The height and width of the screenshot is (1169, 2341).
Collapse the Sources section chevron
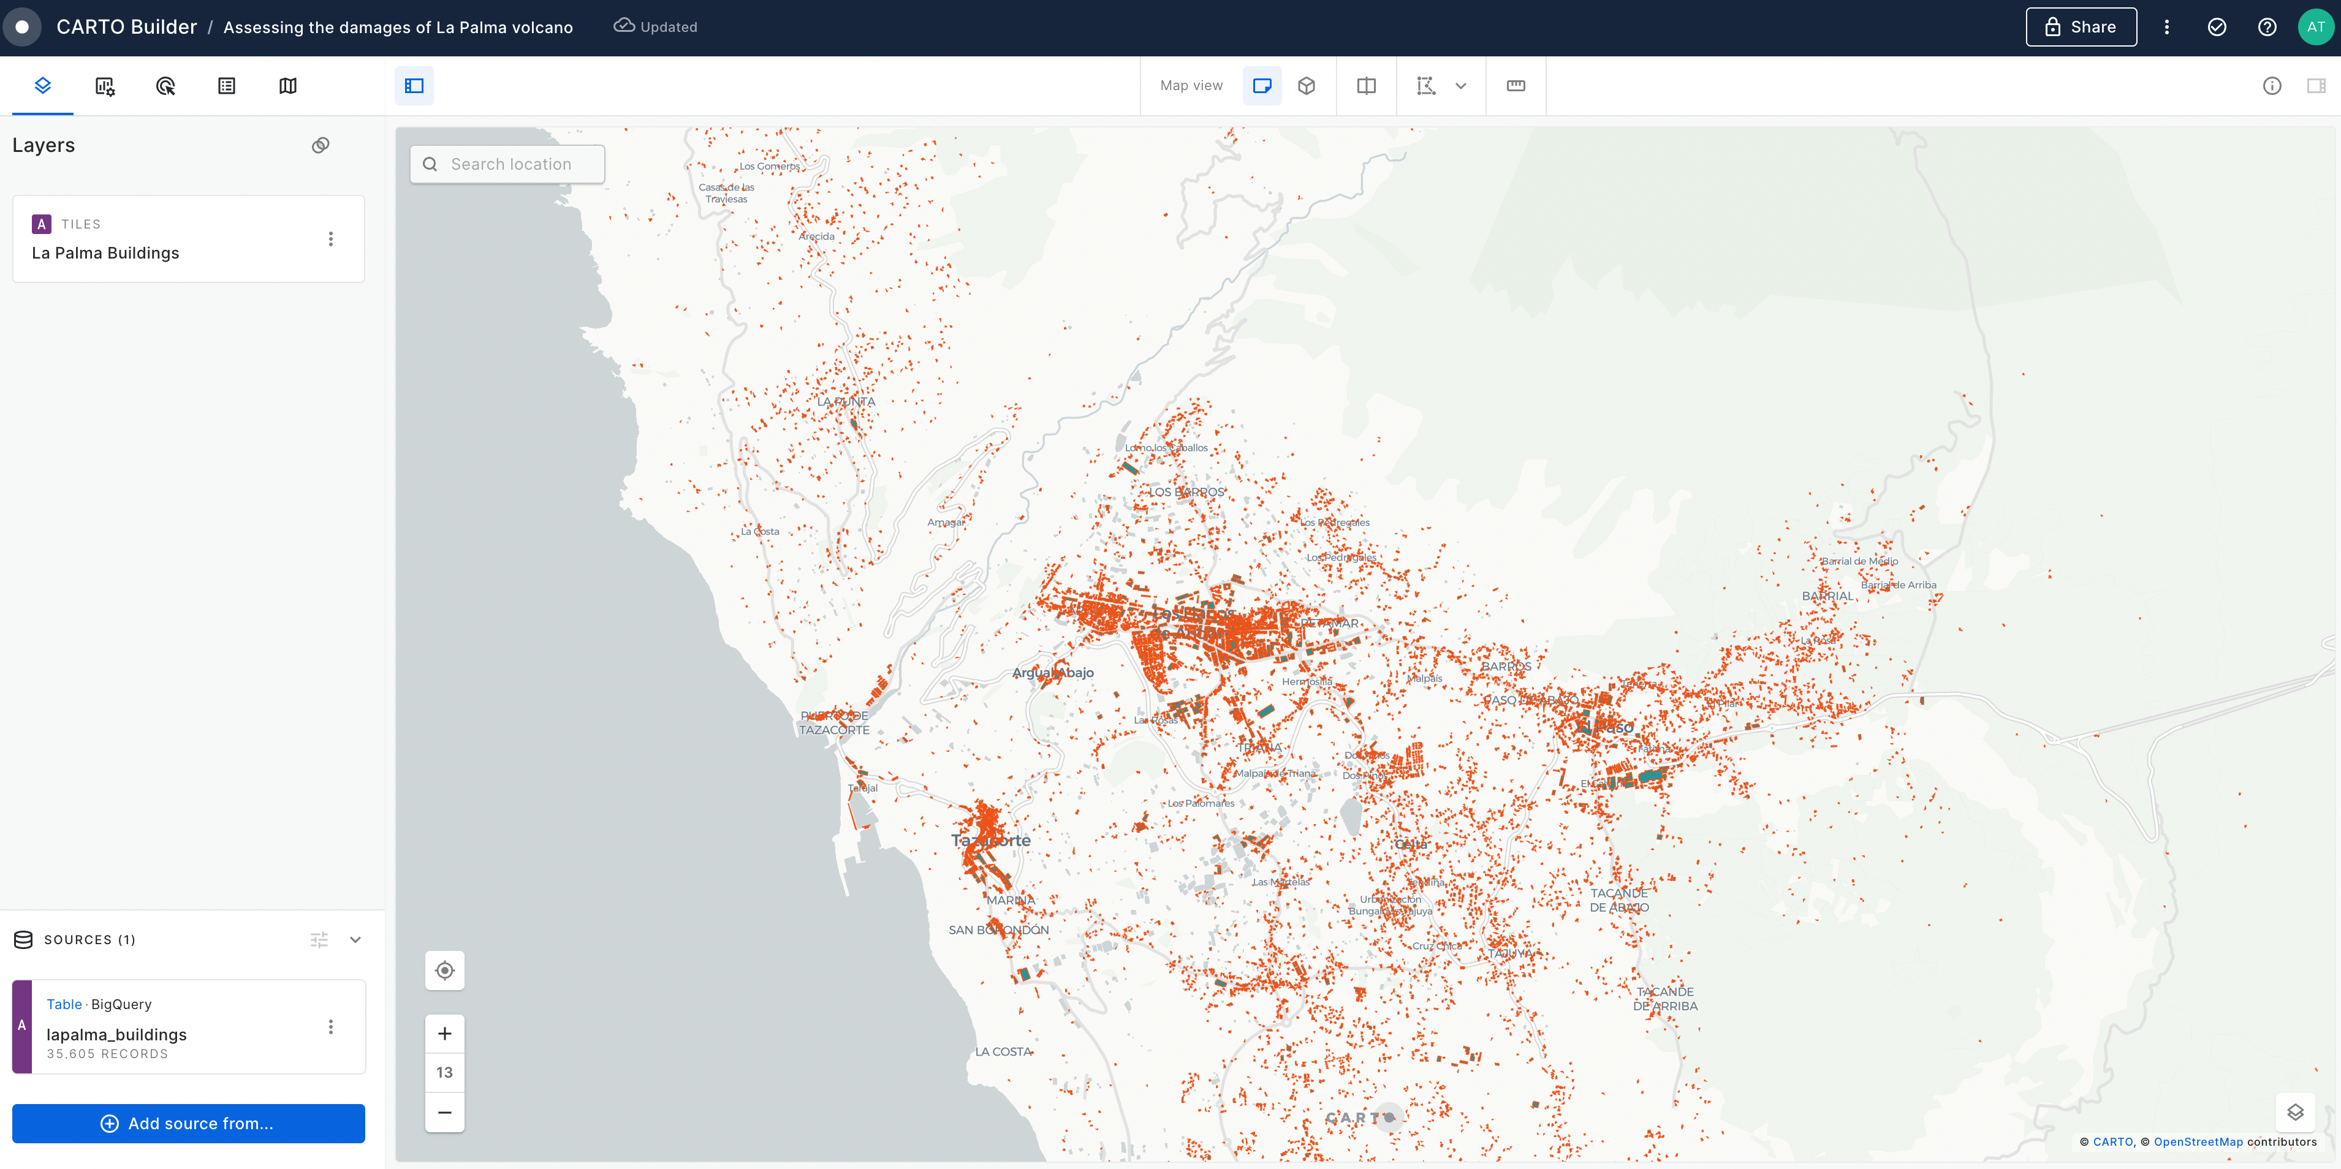pyautogui.click(x=356, y=940)
